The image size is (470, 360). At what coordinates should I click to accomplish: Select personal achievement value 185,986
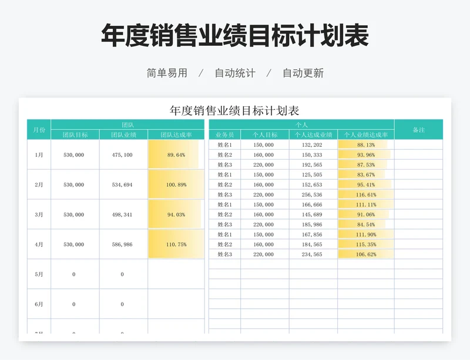click(312, 224)
